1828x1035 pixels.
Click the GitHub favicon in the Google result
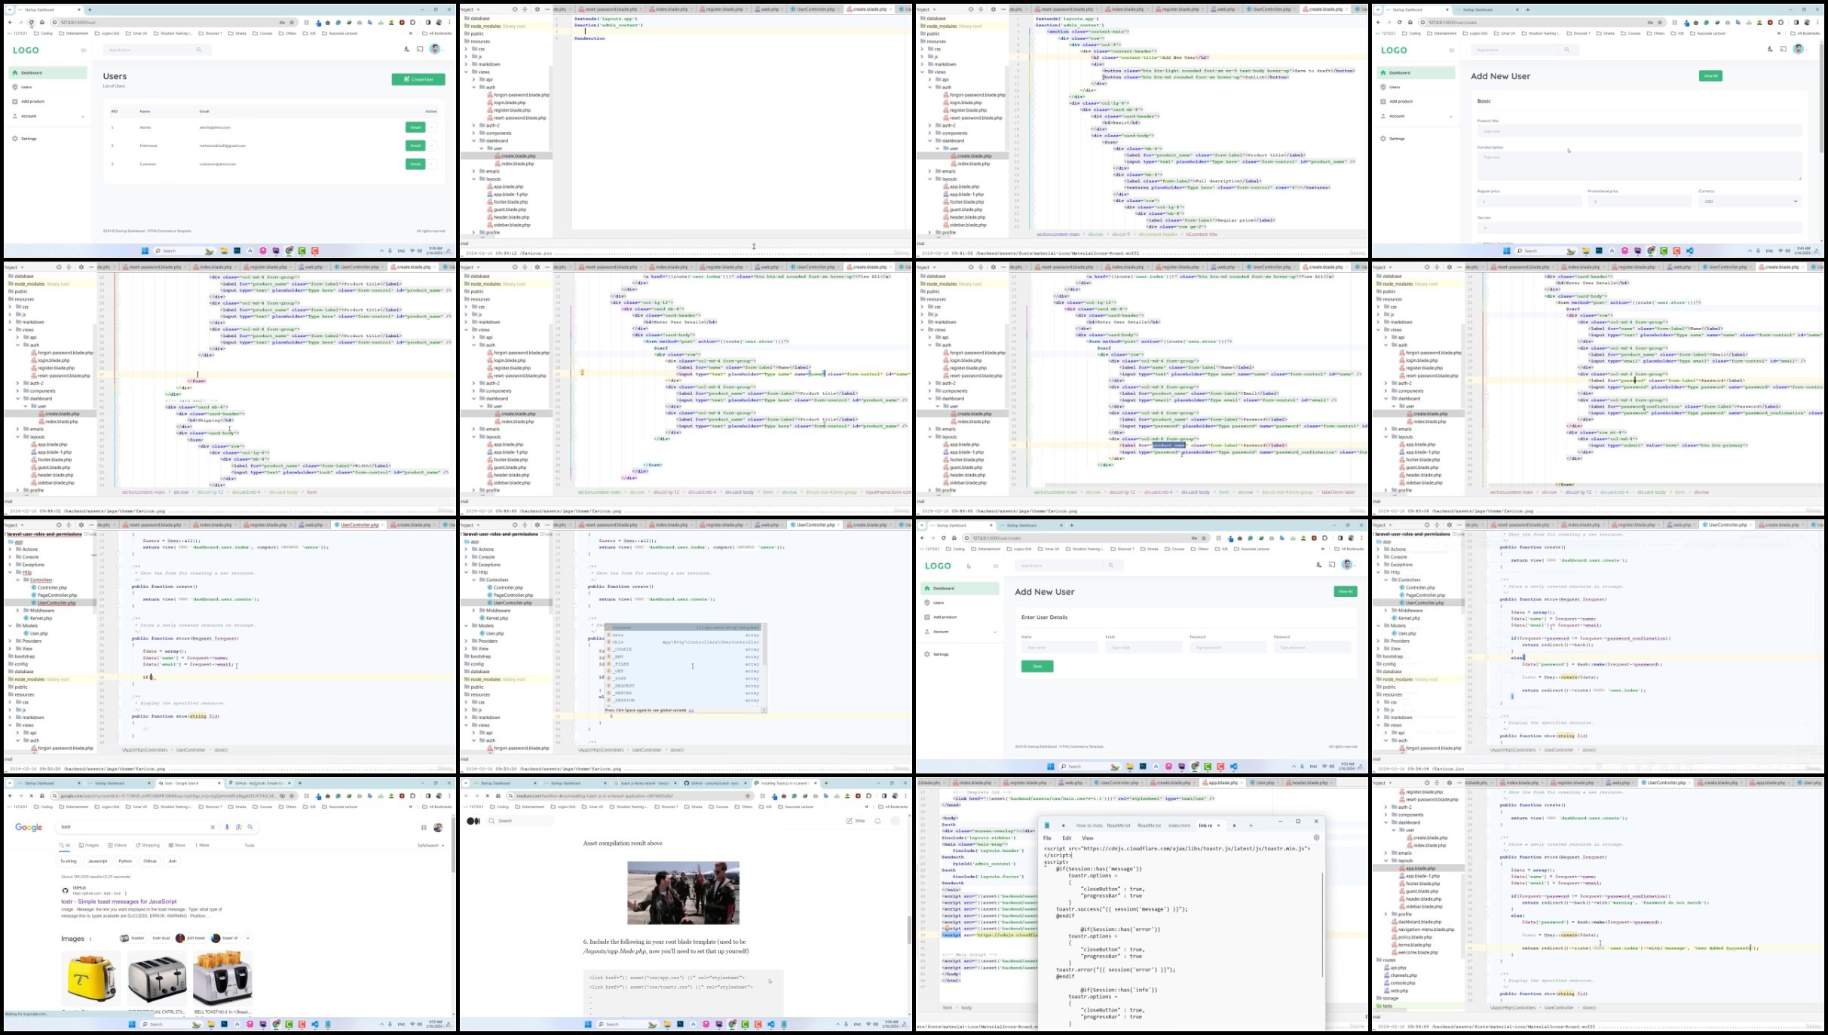66,890
